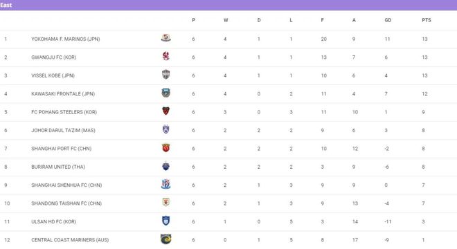Click the Buriram United crest
457x249 pixels.
pos(166,166)
